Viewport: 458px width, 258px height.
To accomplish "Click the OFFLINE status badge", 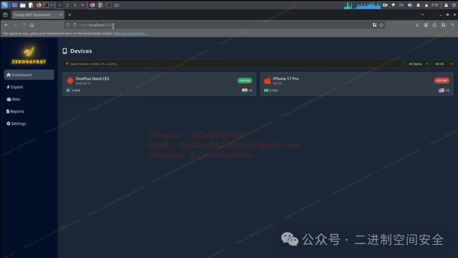I will click(441, 80).
